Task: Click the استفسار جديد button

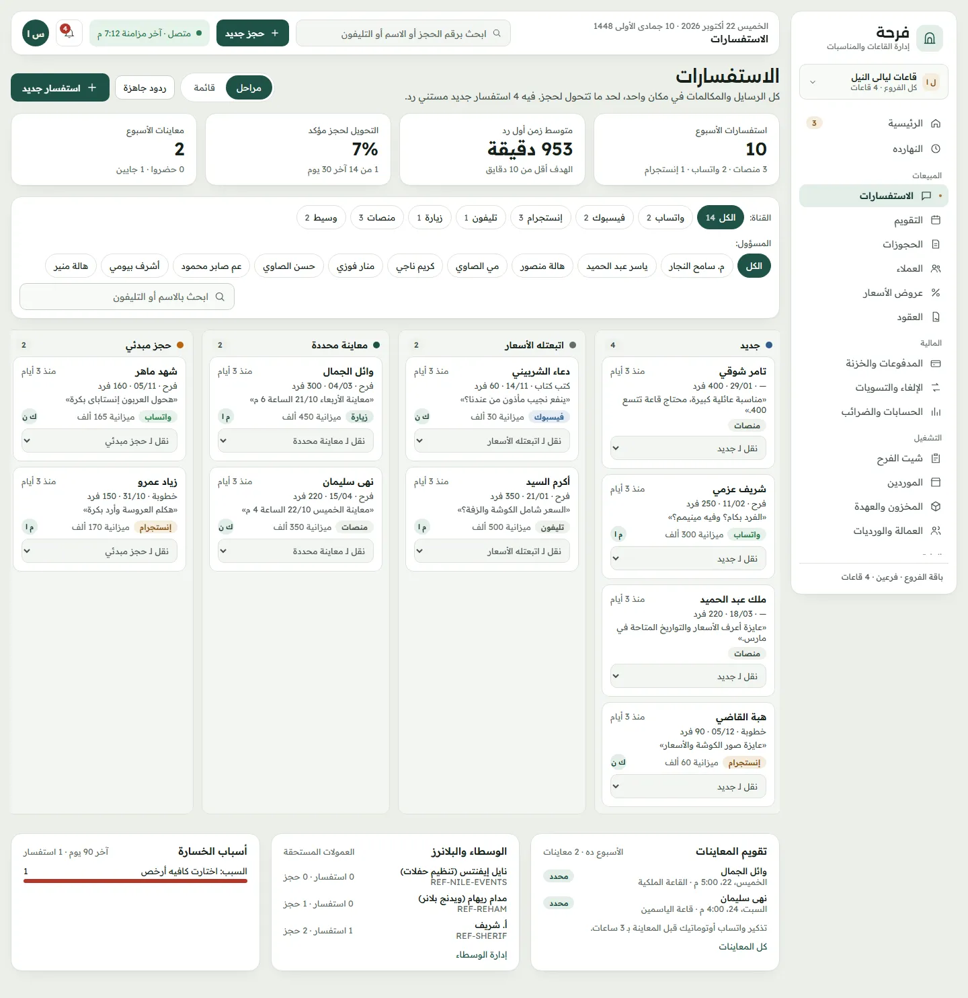Action: (x=60, y=88)
